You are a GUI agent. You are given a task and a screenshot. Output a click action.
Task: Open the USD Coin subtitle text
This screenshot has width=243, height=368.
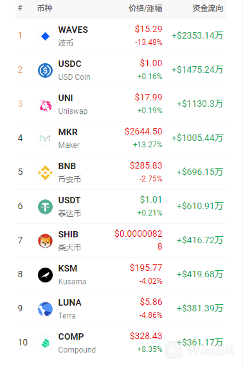75,77
